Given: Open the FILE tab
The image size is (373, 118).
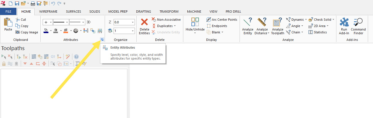Looking at the screenshot, I should point(8,12).
